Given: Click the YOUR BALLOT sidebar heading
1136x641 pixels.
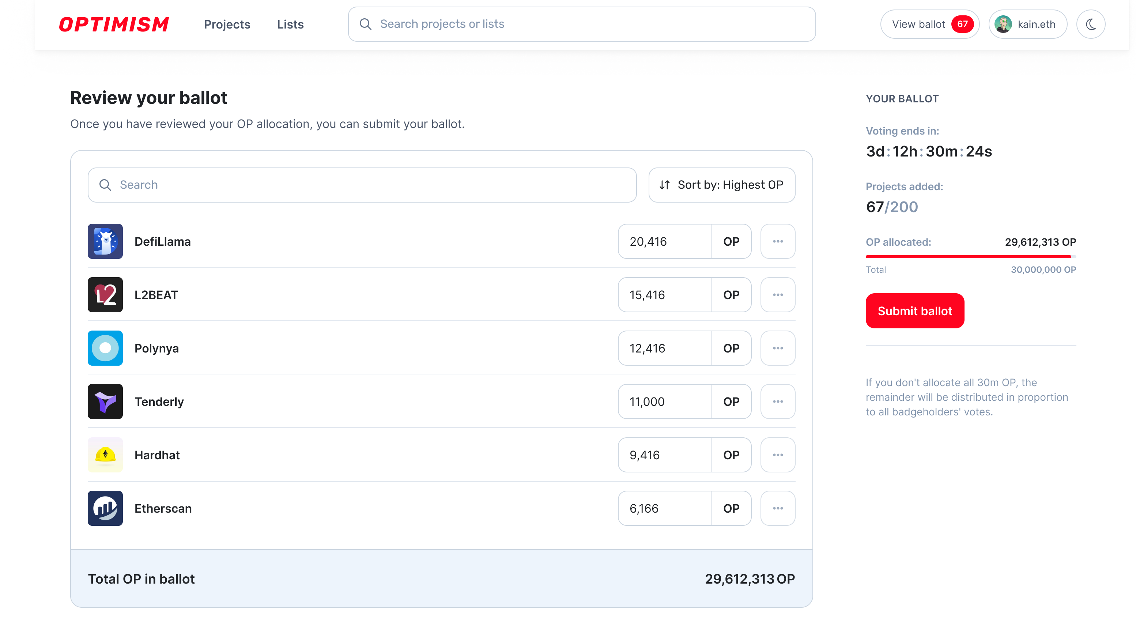Looking at the screenshot, I should coord(902,99).
